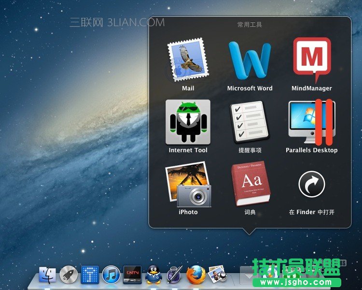
Task: Open the 提醒事项 reminders app
Action: (x=250, y=122)
